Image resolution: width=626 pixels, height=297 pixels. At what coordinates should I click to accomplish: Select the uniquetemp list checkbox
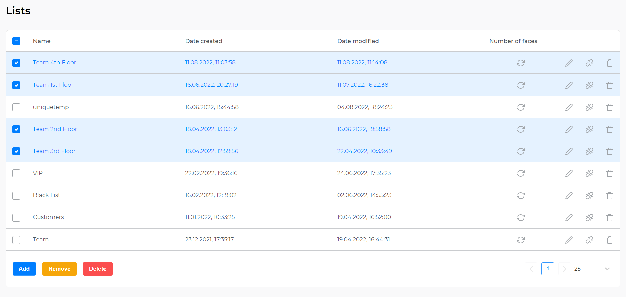[x=16, y=107]
